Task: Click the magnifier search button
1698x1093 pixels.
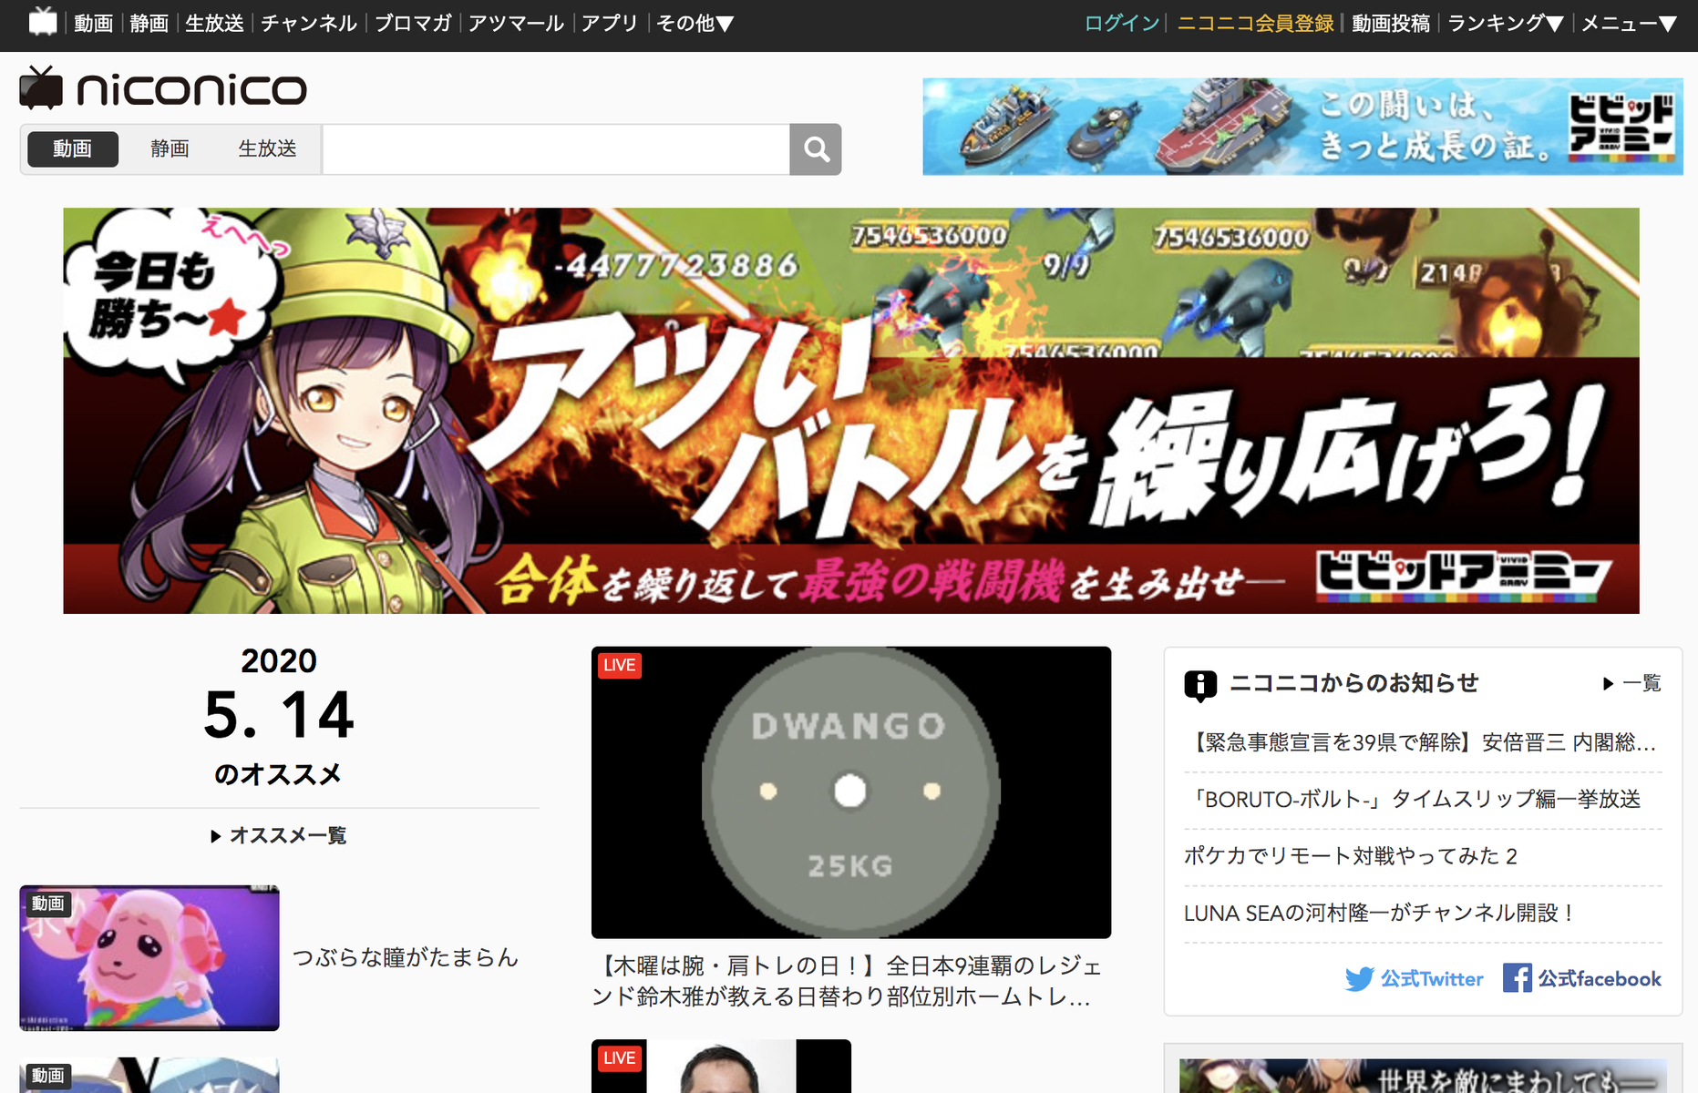Action: coord(816,148)
